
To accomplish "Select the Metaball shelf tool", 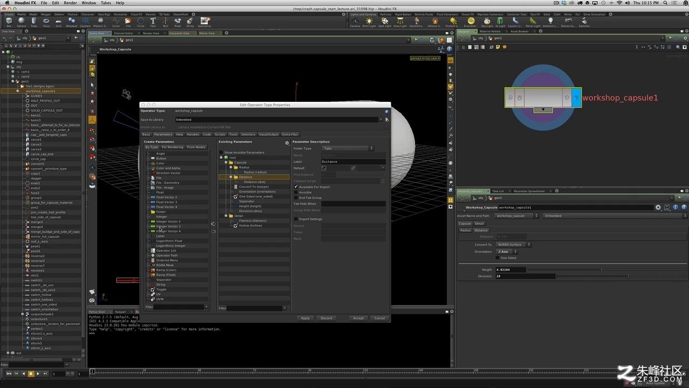I will tap(72, 22).
